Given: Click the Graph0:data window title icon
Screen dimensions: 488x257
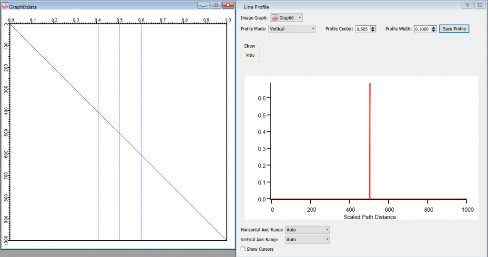Looking at the screenshot, I should pos(5,6).
